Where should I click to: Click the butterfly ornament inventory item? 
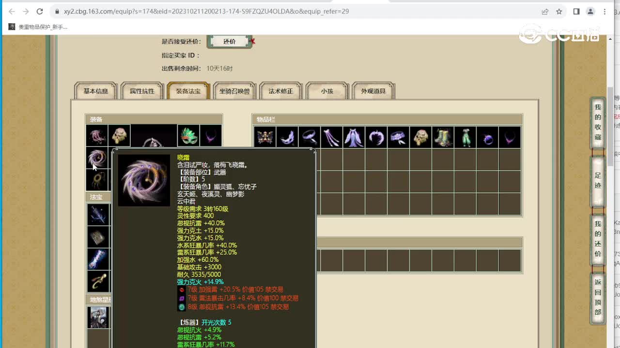coord(264,137)
